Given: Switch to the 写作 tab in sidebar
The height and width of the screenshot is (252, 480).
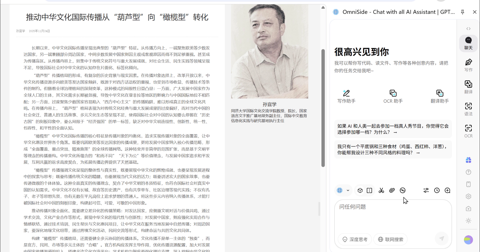Looking at the screenshot, I should point(468,65).
